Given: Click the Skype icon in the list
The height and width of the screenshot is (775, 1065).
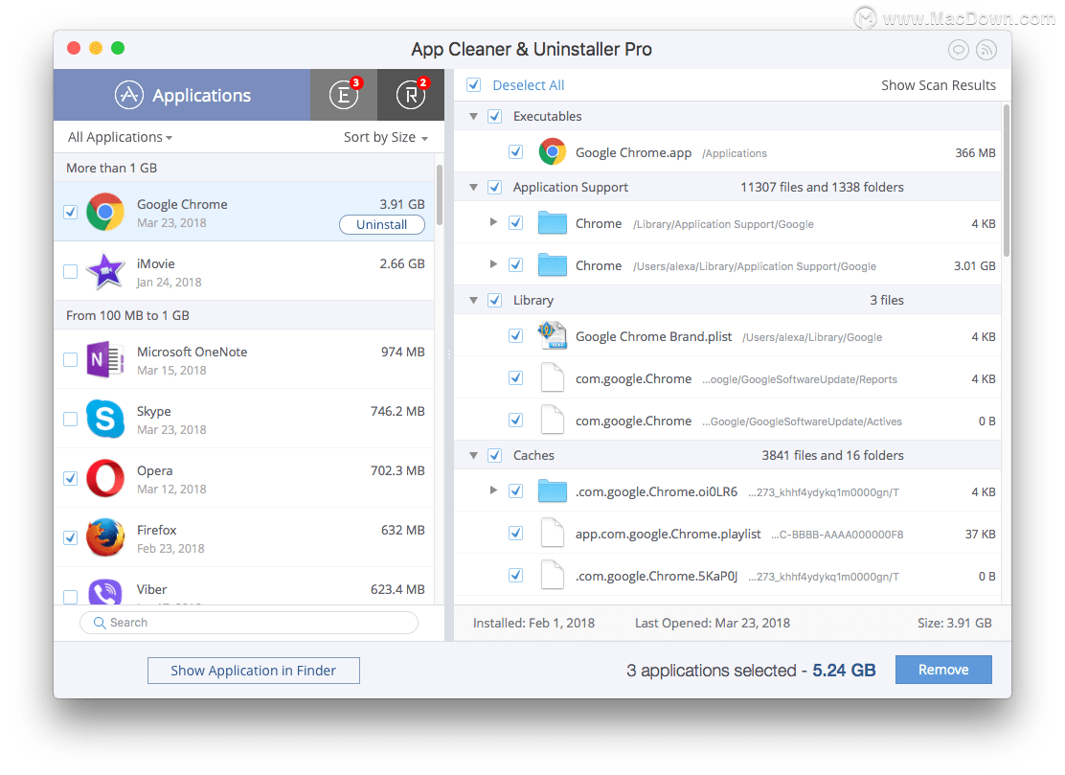Looking at the screenshot, I should (105, 419).
